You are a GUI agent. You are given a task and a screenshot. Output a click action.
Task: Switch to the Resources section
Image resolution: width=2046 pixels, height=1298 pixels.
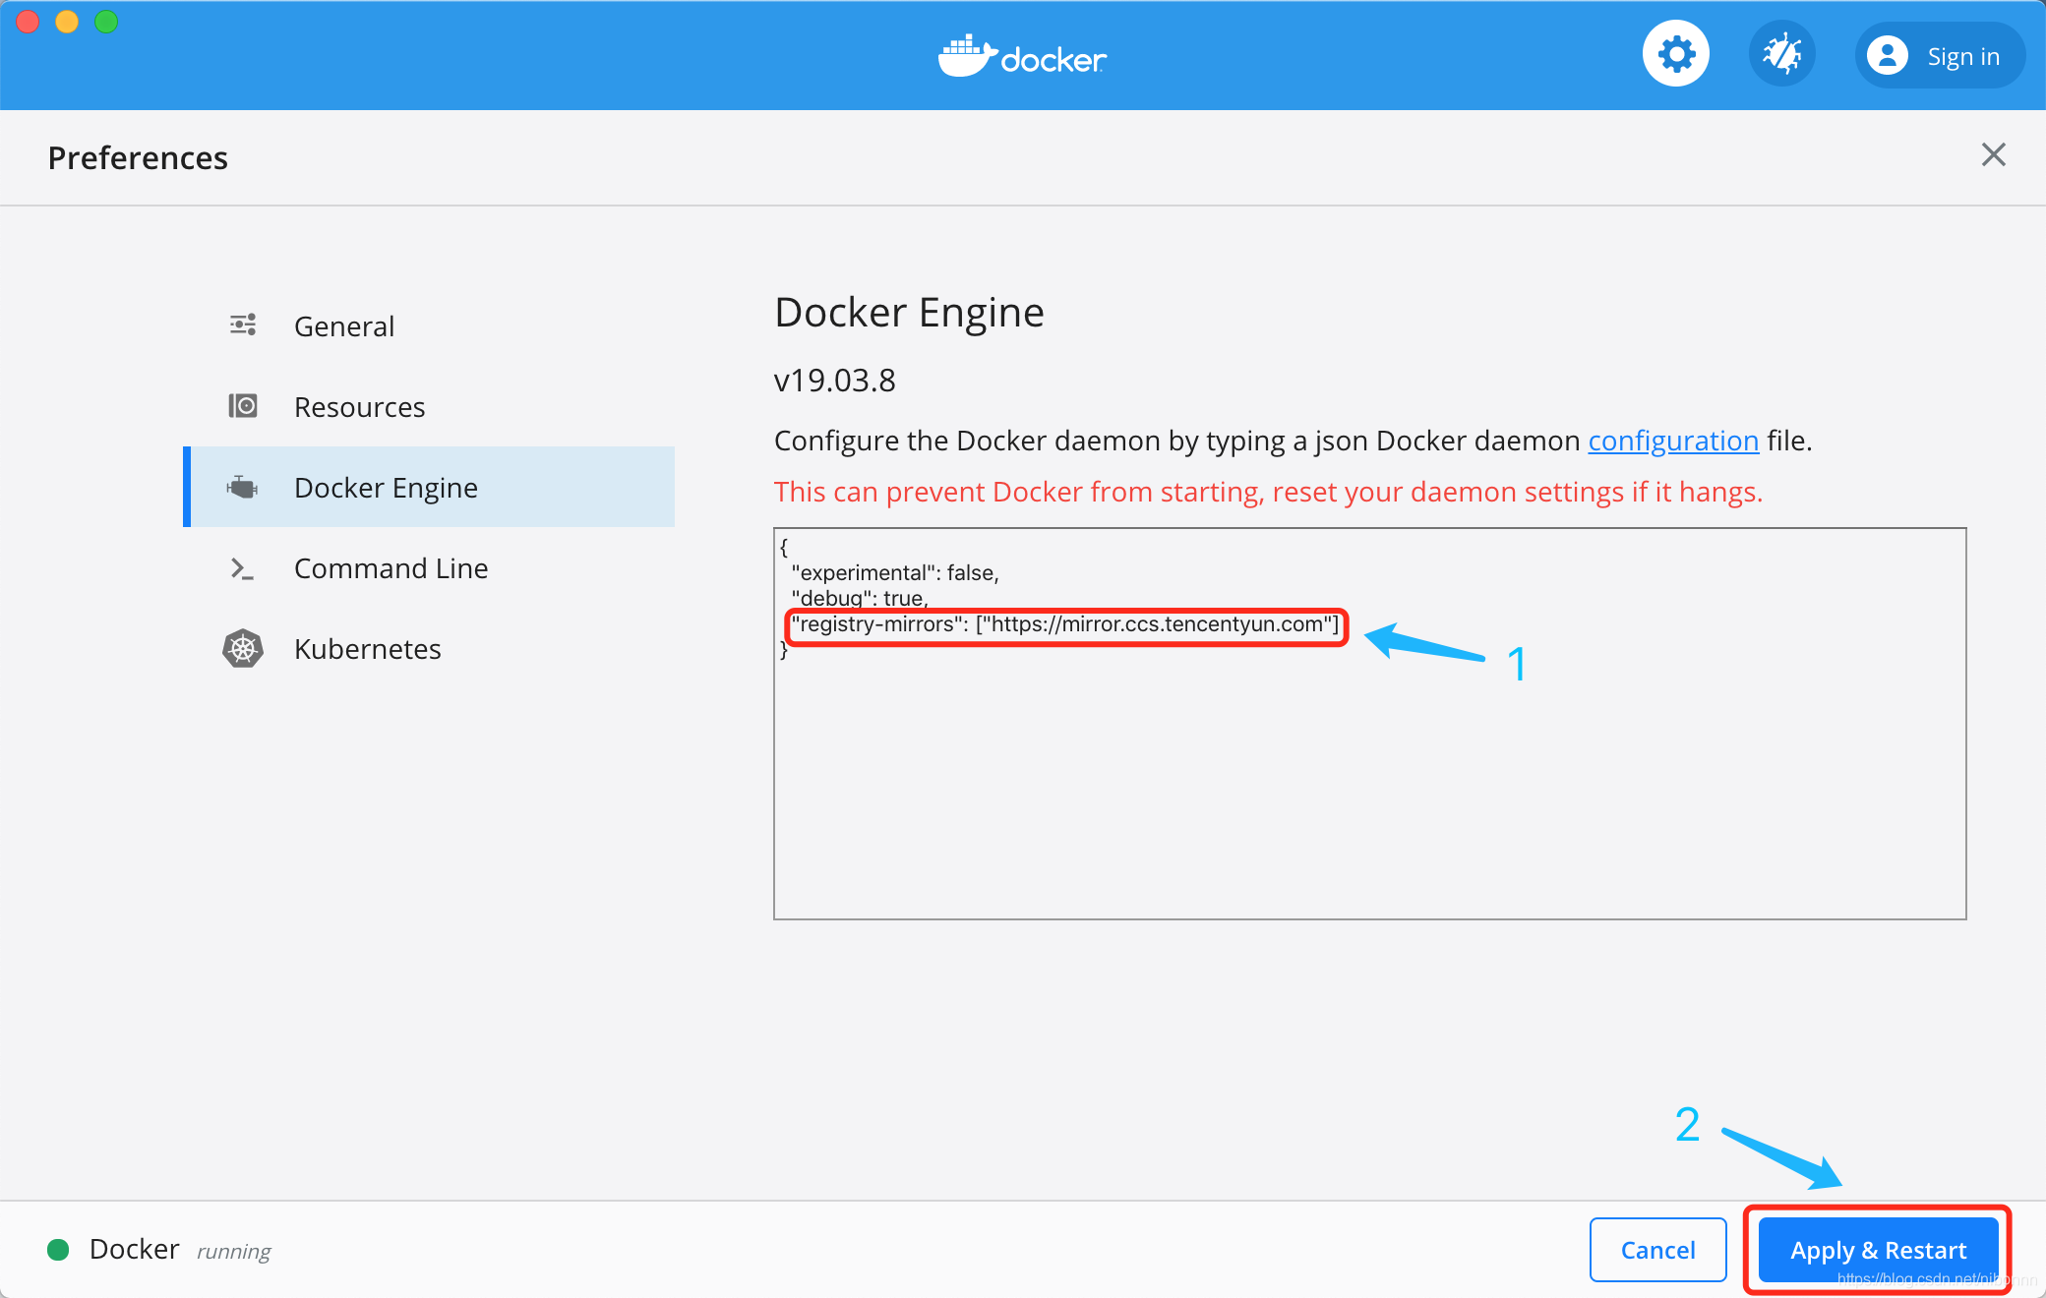[x=359, y=407]
